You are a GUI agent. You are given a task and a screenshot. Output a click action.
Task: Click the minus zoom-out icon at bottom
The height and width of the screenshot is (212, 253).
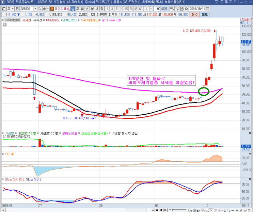click(233, 210)
